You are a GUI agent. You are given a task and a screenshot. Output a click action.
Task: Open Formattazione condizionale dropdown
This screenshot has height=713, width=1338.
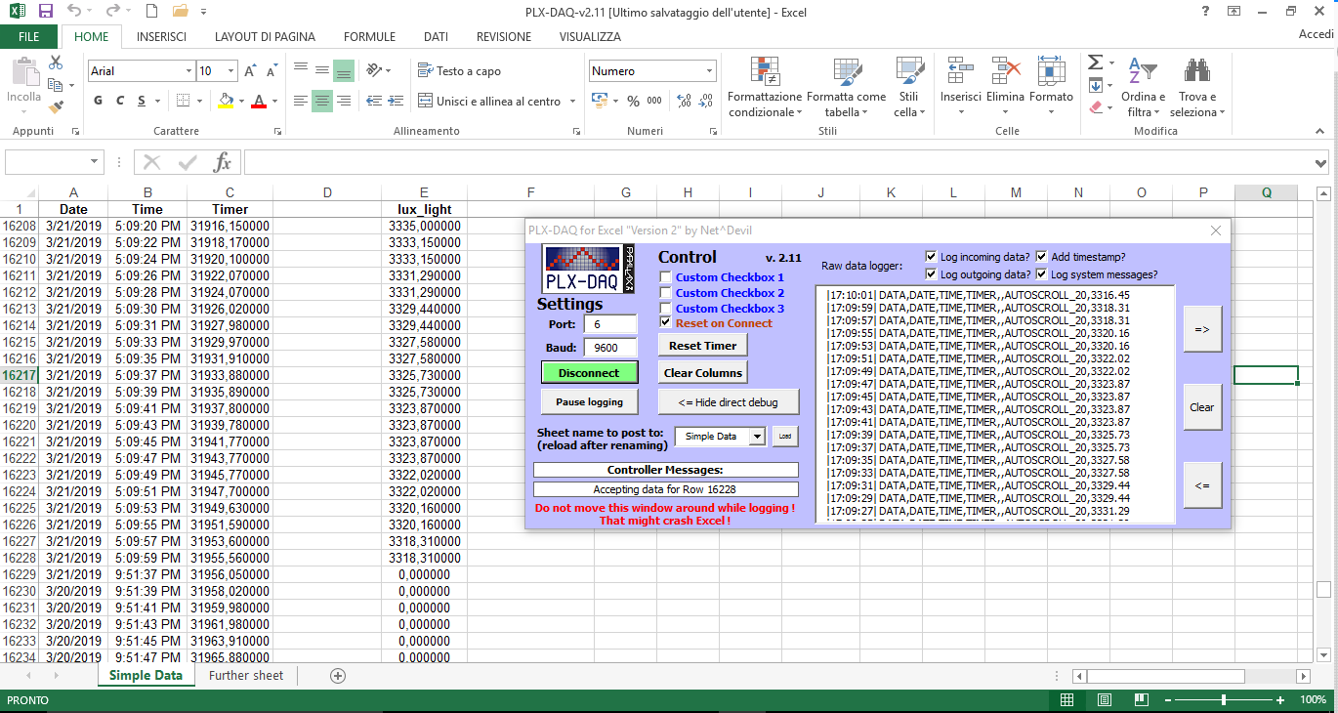(x=765, y=88)
